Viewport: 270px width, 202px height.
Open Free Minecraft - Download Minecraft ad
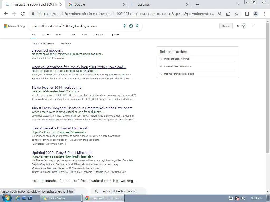coord(60,128)
